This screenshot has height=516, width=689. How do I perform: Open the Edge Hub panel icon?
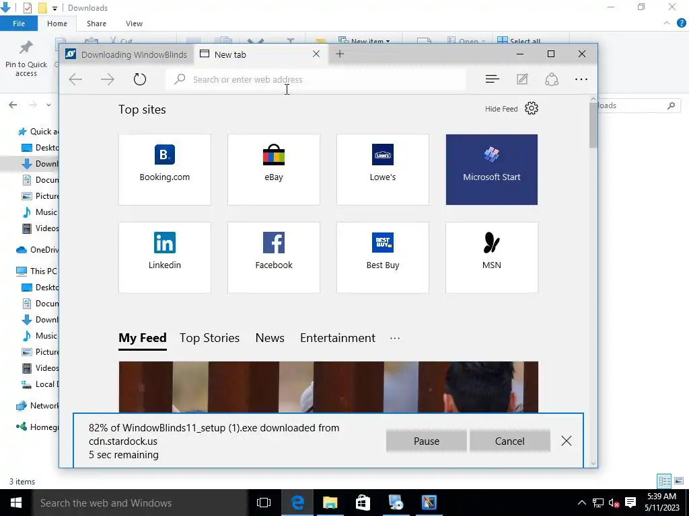492,79
